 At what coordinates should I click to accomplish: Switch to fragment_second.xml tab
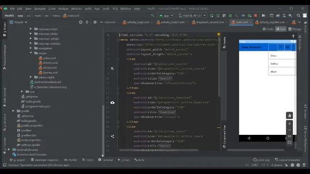(x=208, y=22)
